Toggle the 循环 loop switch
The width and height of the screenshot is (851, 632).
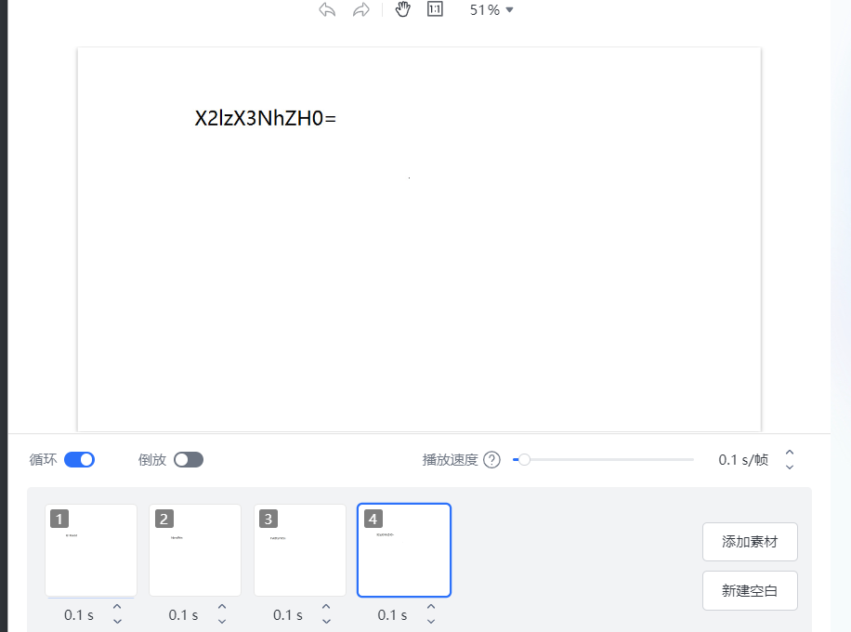pyautogui.click(x=79, y=460)
